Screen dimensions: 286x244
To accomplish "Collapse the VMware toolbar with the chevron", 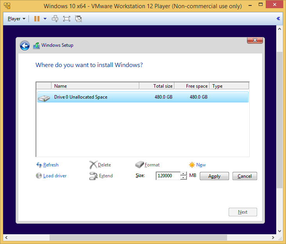I will coord(278,18).
